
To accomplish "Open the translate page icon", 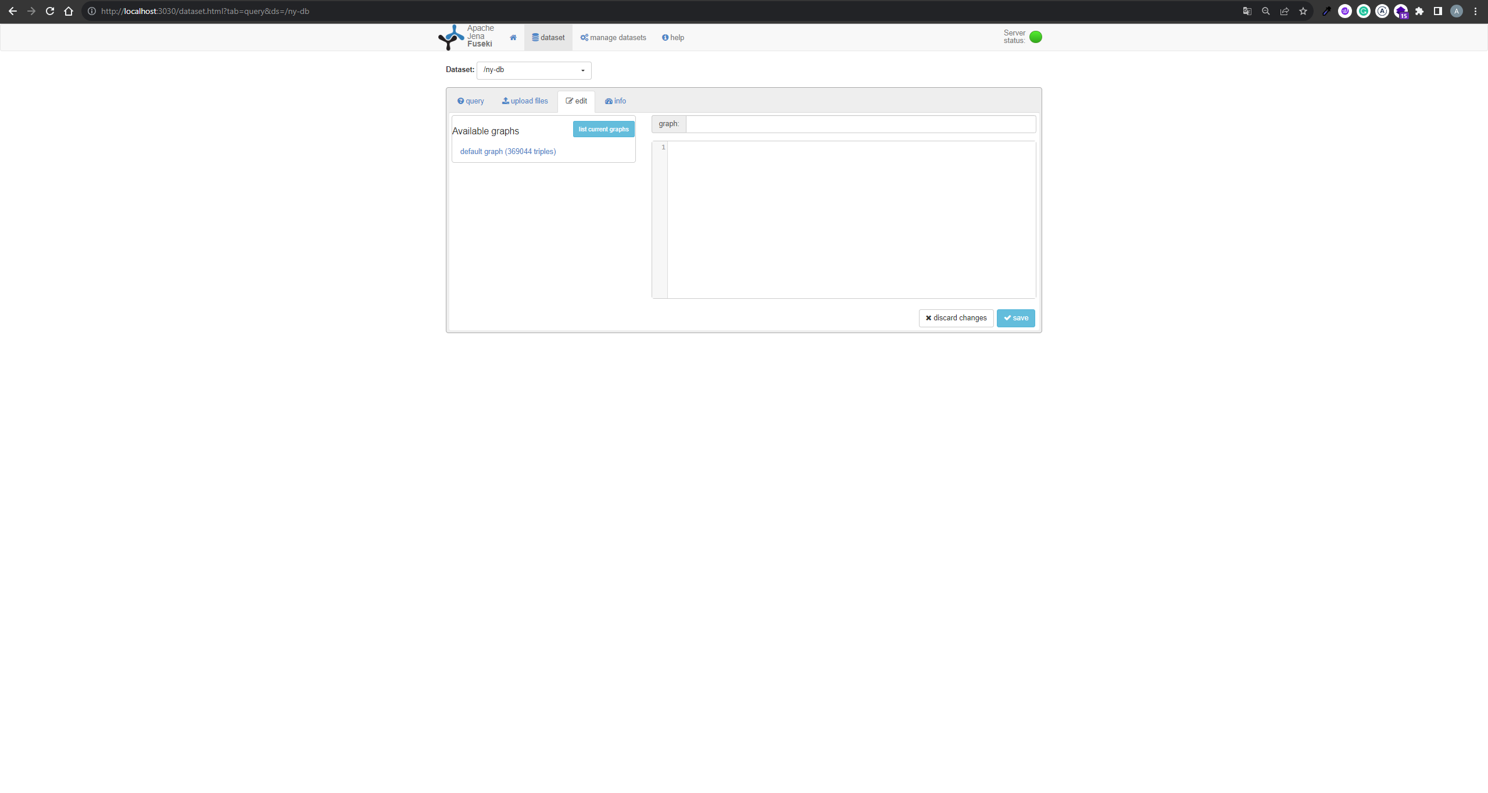I will point(1247,11).
